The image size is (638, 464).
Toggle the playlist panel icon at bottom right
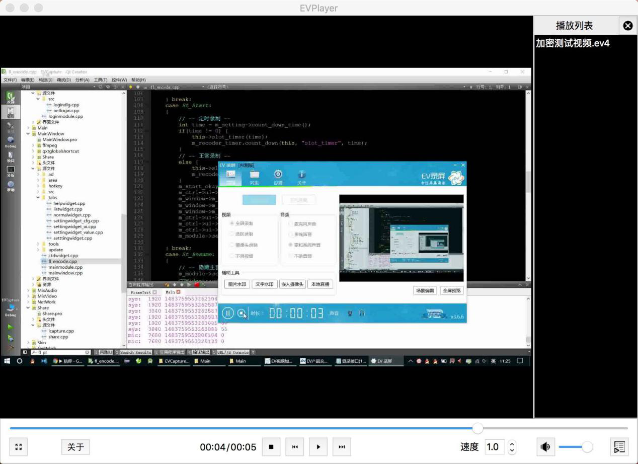(x=619, y=446)
